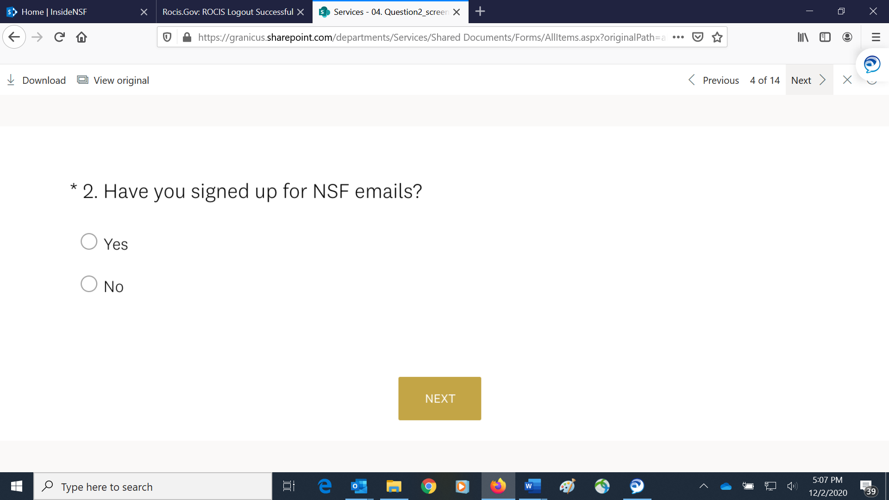Open Firefox hamburger menu

[x=876, y=37]
